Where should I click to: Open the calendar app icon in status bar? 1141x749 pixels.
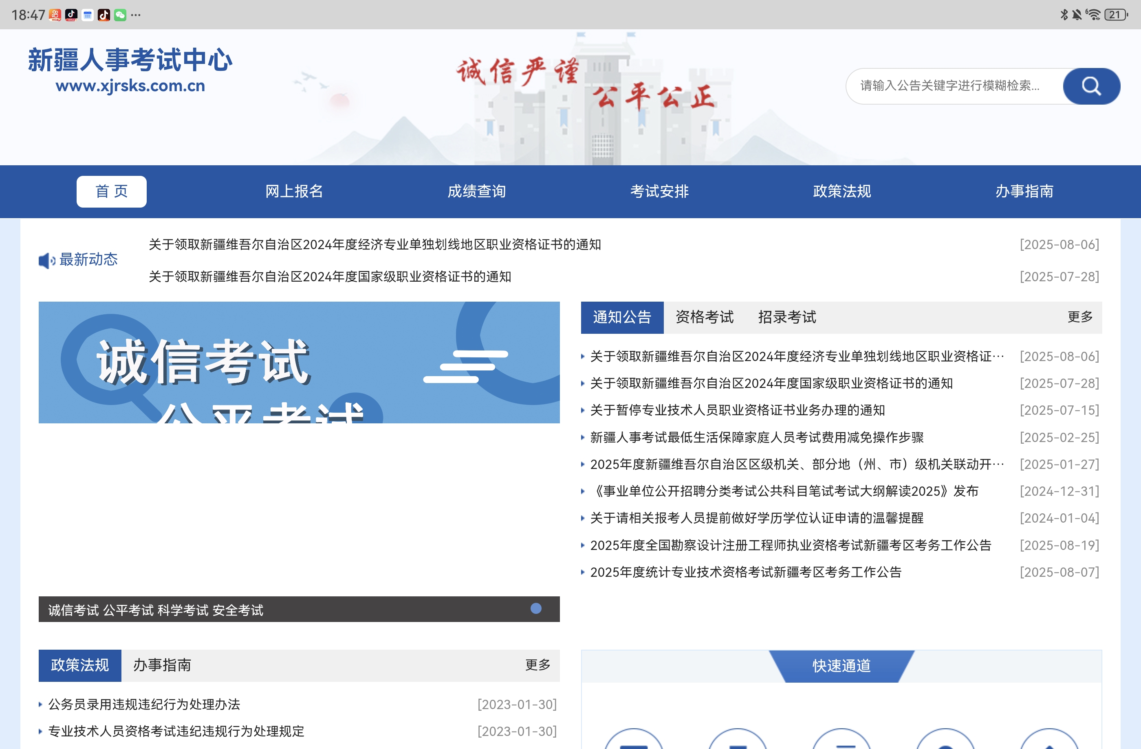point(87,14)
